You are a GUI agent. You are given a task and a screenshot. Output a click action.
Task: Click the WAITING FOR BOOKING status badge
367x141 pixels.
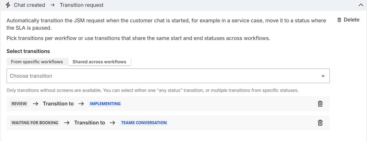pyautogui.click(x=35, y=123)
